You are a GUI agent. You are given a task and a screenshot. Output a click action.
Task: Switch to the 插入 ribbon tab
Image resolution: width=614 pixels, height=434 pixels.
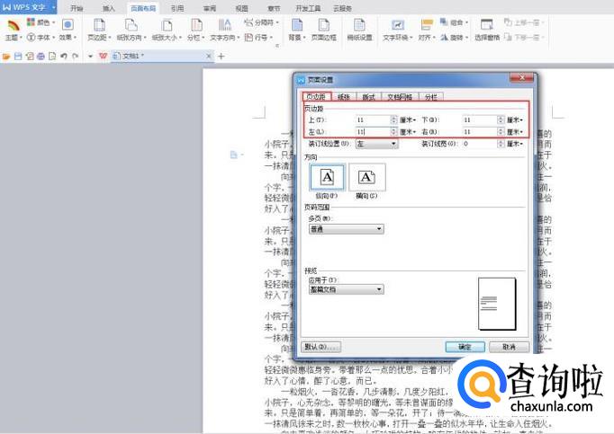pos(108,8)
